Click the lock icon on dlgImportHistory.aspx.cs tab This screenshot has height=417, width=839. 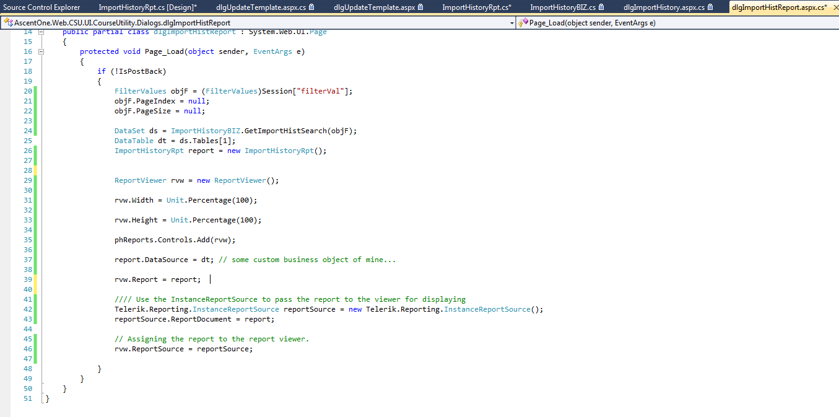pyautogui.click(x=710, y=7)
